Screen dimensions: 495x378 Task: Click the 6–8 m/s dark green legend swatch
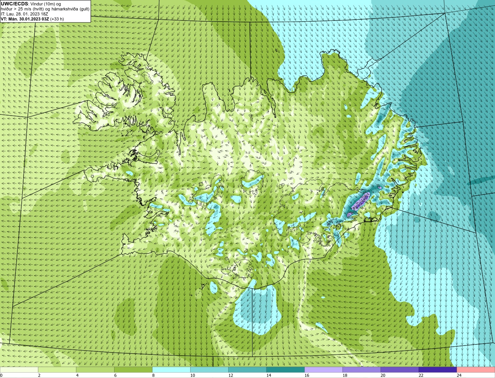pyautogui.click(x=133, y=369)
